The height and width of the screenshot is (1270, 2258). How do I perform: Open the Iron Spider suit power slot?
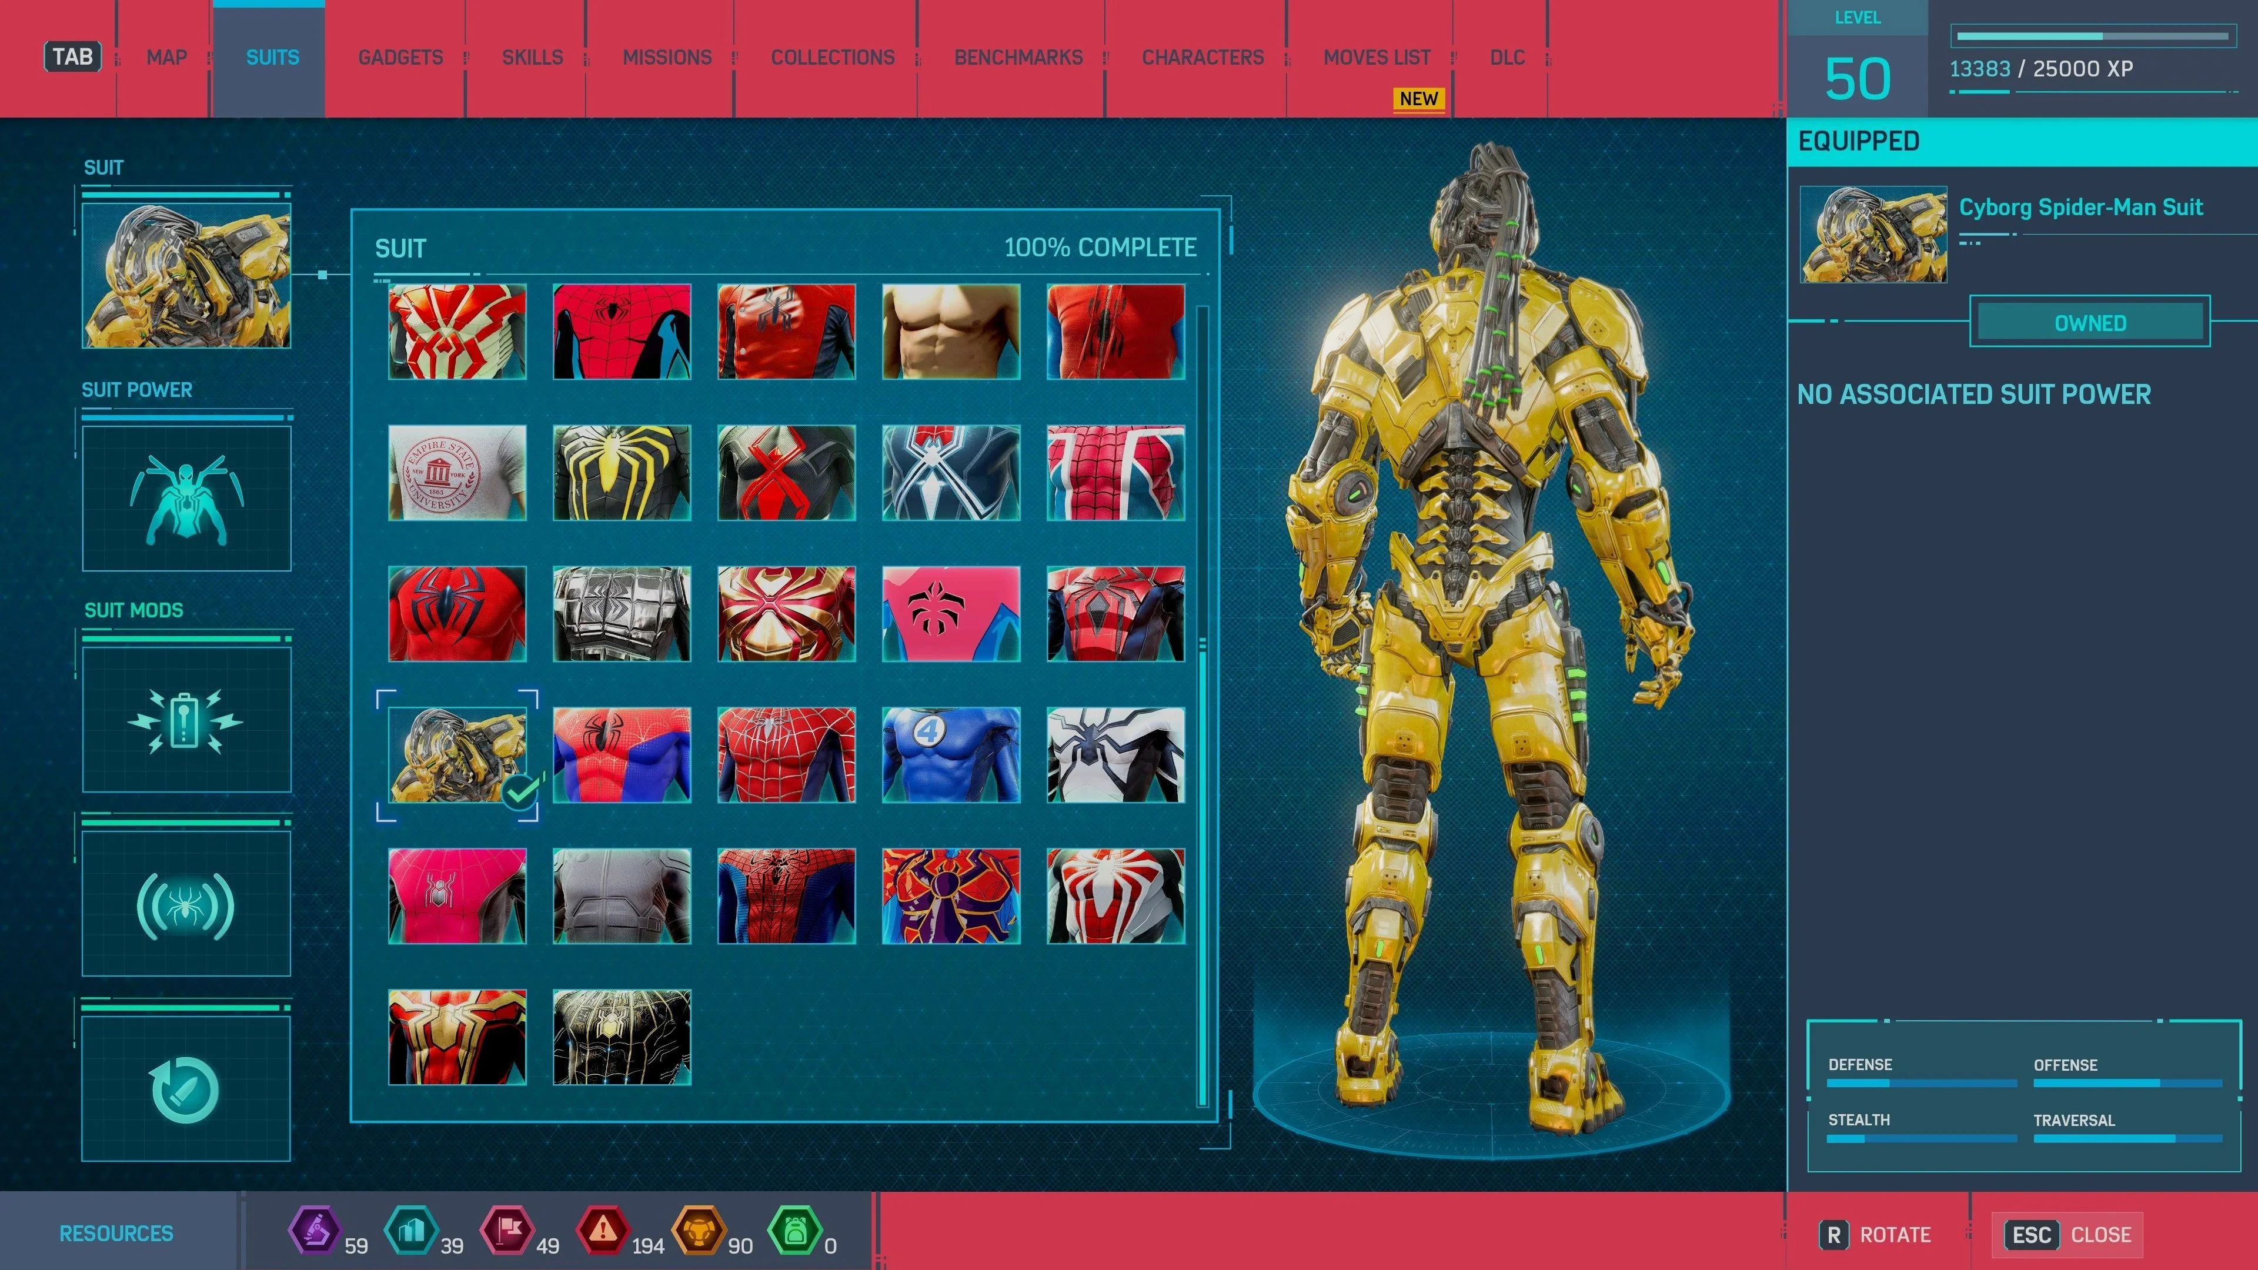coord(186,498)
